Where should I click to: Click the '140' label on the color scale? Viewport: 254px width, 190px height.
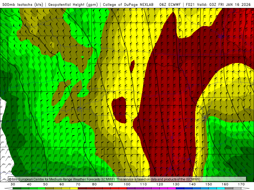[x=192, y=184]
